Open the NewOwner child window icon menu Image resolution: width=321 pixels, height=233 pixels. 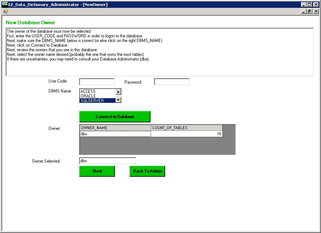click(x=6, y=11)
